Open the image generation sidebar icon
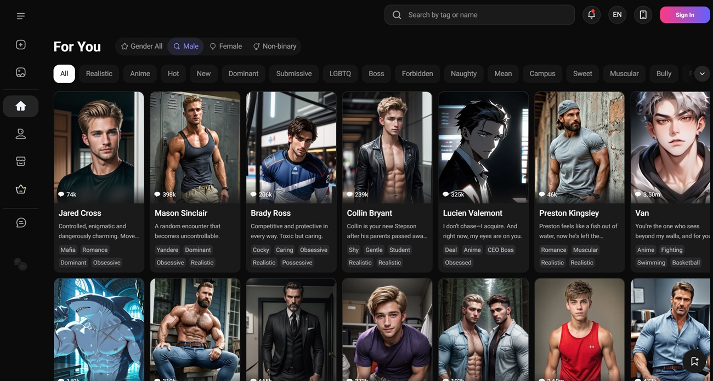Image resolution: width=713 pixels, height=381 pixels. click(x=21, y=72)
